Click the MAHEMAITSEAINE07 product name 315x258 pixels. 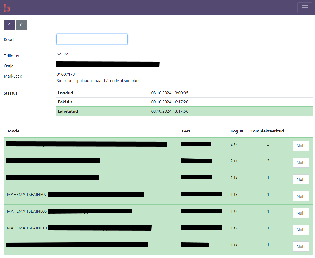pyautogui.click(x=27, y=195)
